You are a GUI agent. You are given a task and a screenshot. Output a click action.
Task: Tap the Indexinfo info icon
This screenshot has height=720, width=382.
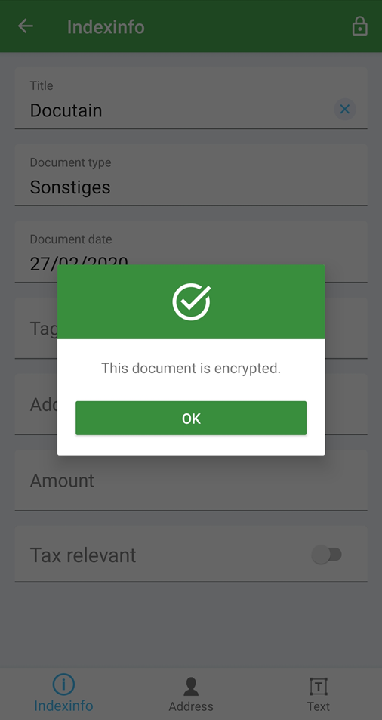pyautogui.click(x=63, y=684)
